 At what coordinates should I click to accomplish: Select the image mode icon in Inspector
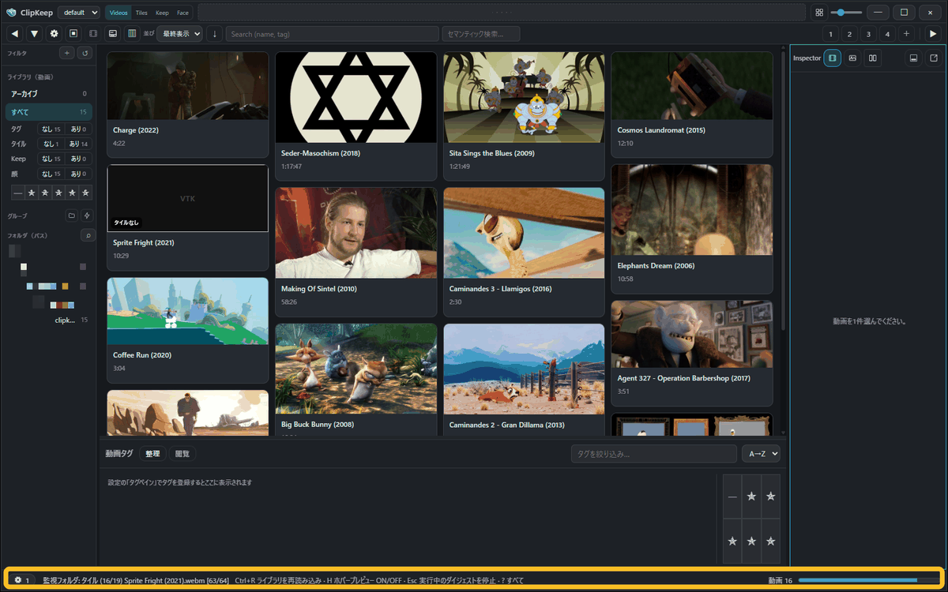pos(852,58)
